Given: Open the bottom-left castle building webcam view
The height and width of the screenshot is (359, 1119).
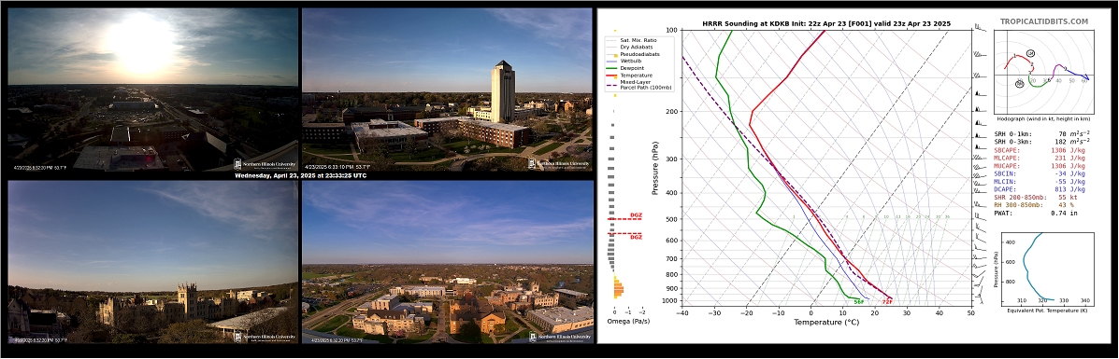Looking at the screenshot, I should pyautogui.click(x=152, y=261).
